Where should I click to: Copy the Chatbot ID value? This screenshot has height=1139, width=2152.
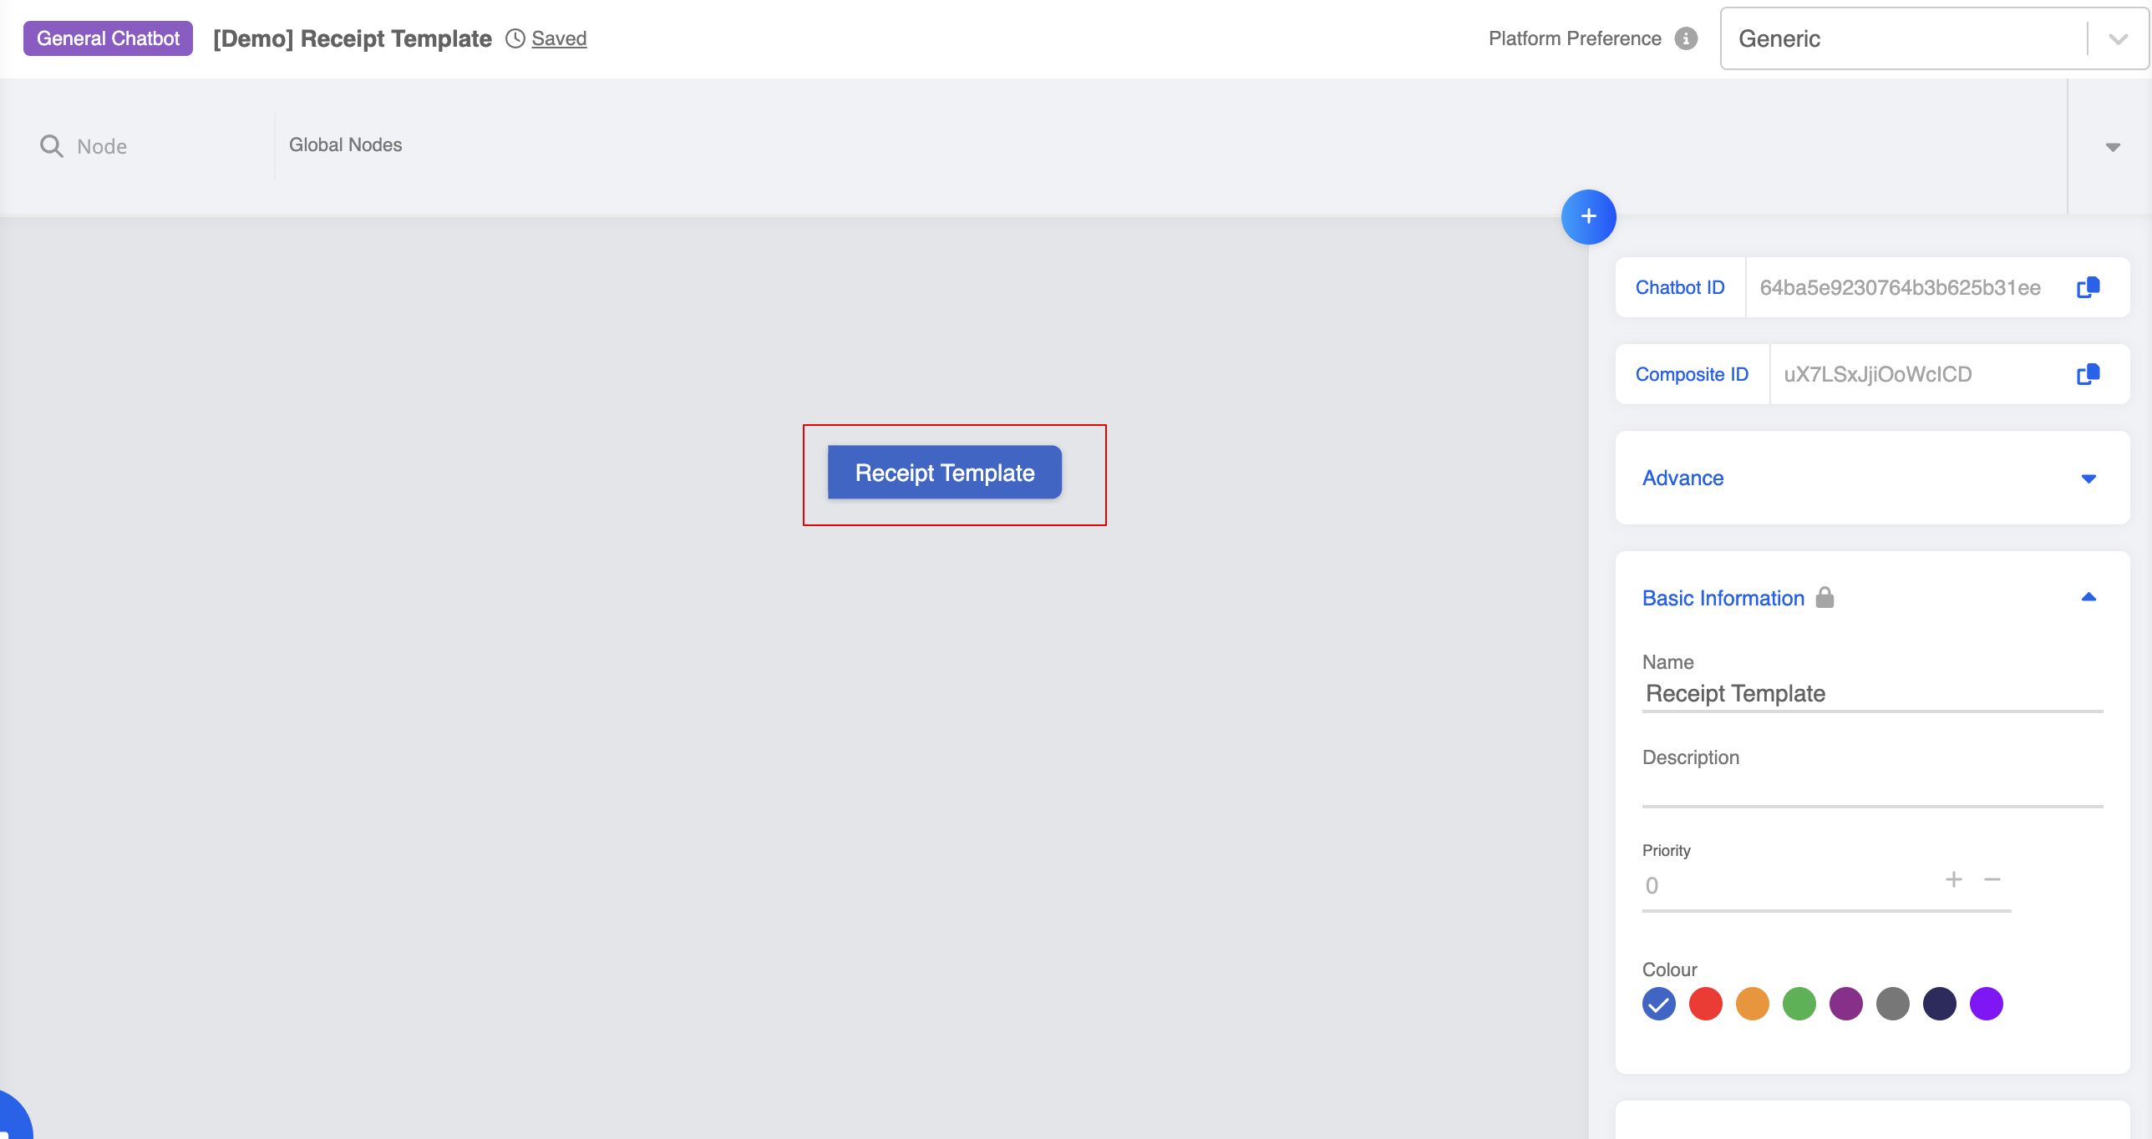coord(2088,287)
